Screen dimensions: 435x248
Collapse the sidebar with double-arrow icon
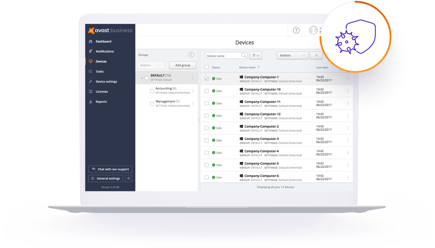coord(129,178)
